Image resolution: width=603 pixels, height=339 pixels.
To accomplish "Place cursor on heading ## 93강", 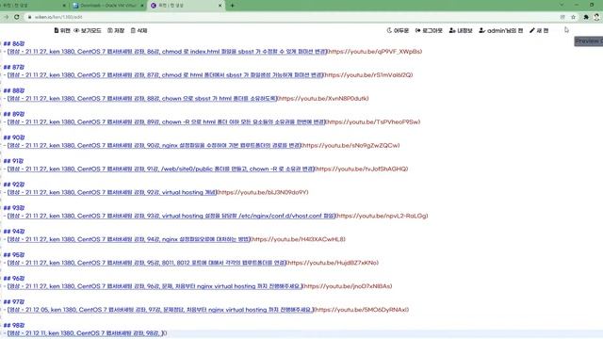I will 14,208.
